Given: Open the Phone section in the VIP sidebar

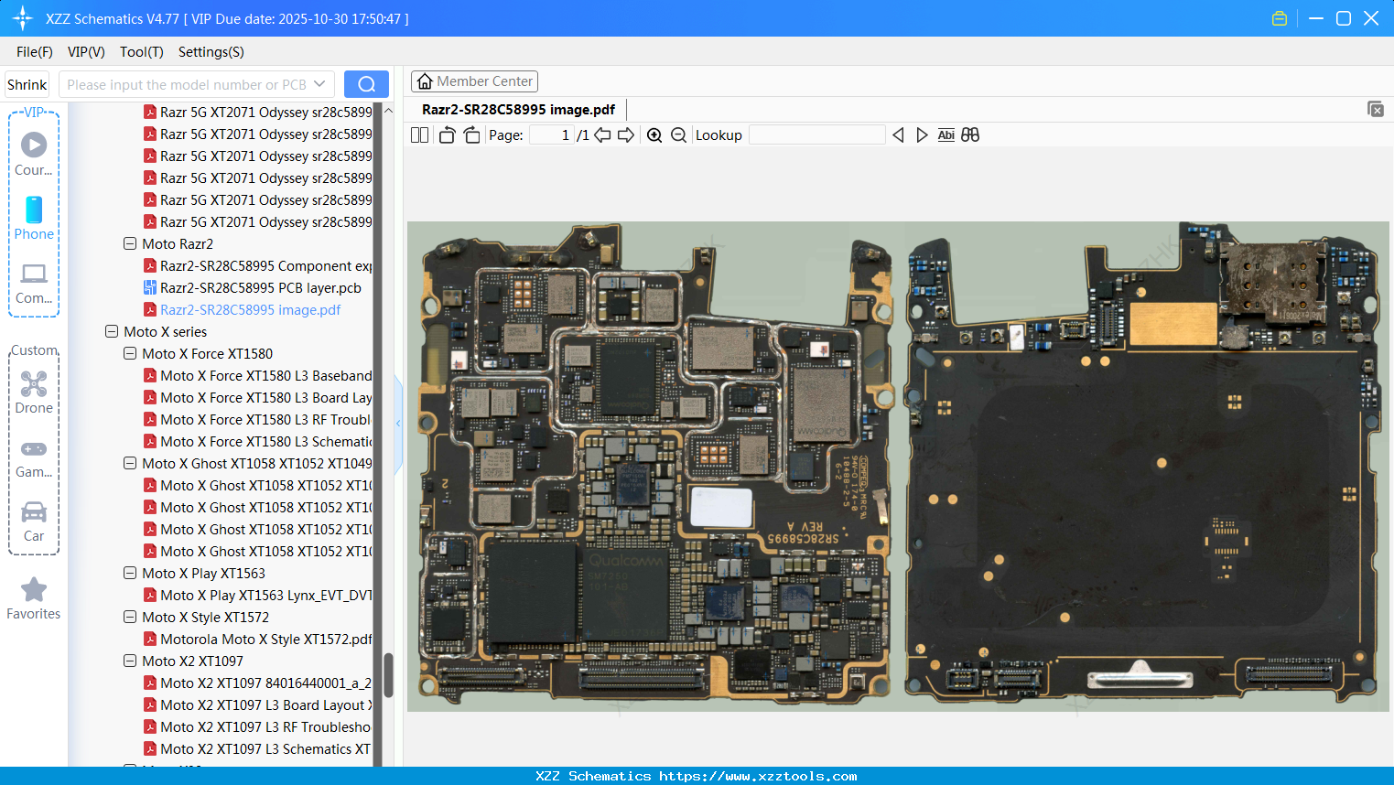Looking at the screenshot, I should point(34,220).
